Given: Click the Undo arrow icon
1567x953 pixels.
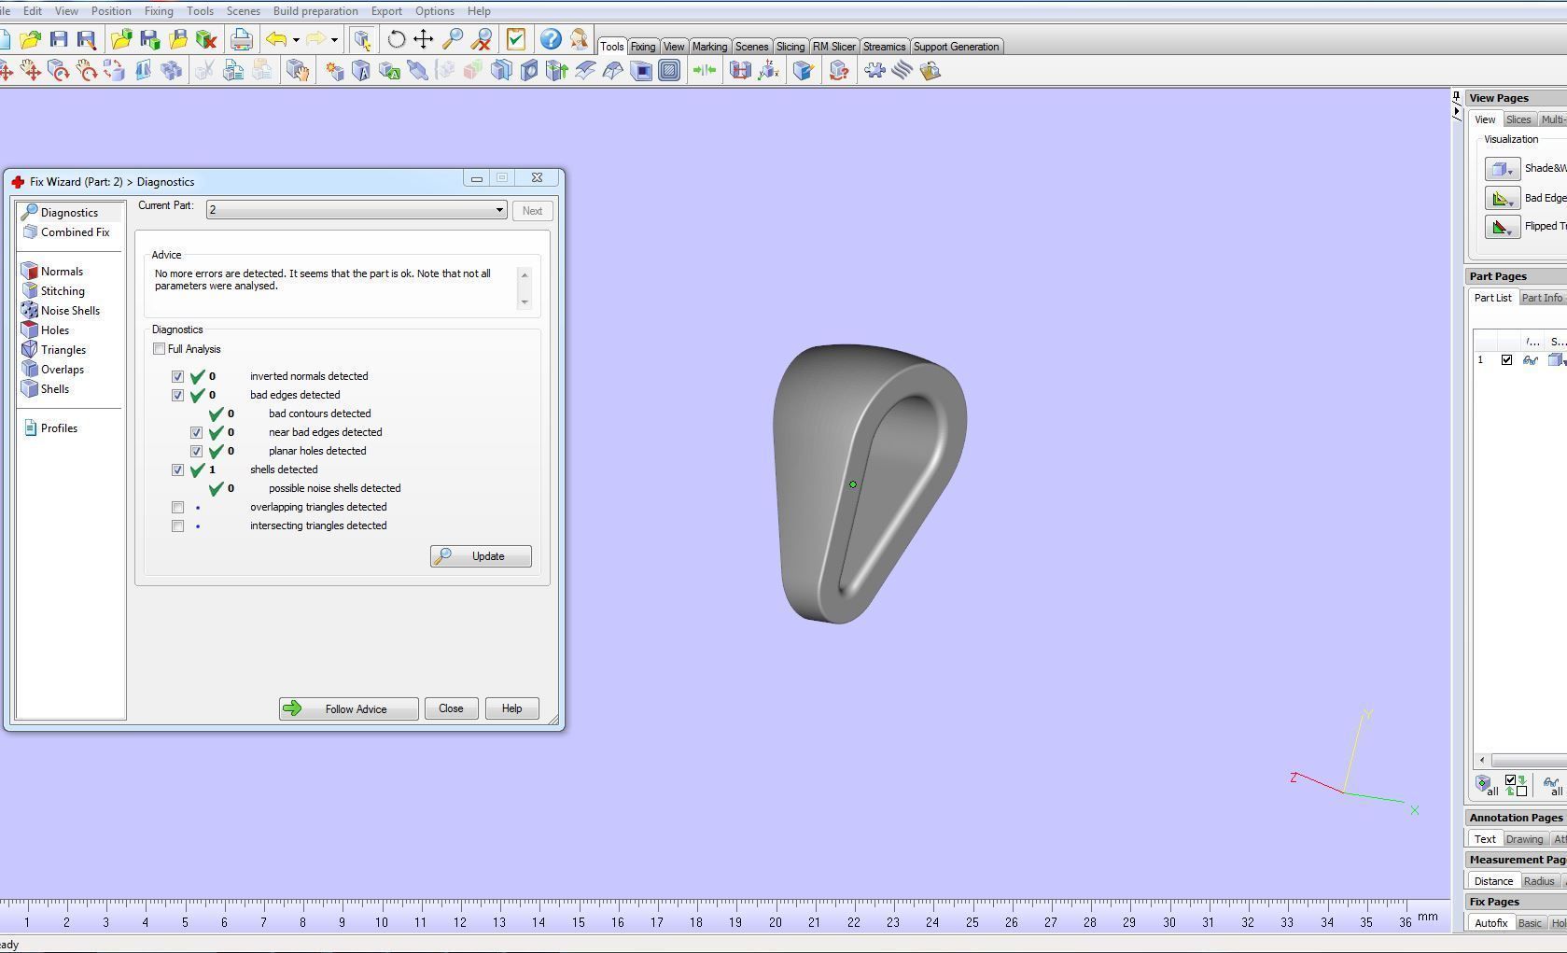Looking at the screenshot, I should 275,39.
